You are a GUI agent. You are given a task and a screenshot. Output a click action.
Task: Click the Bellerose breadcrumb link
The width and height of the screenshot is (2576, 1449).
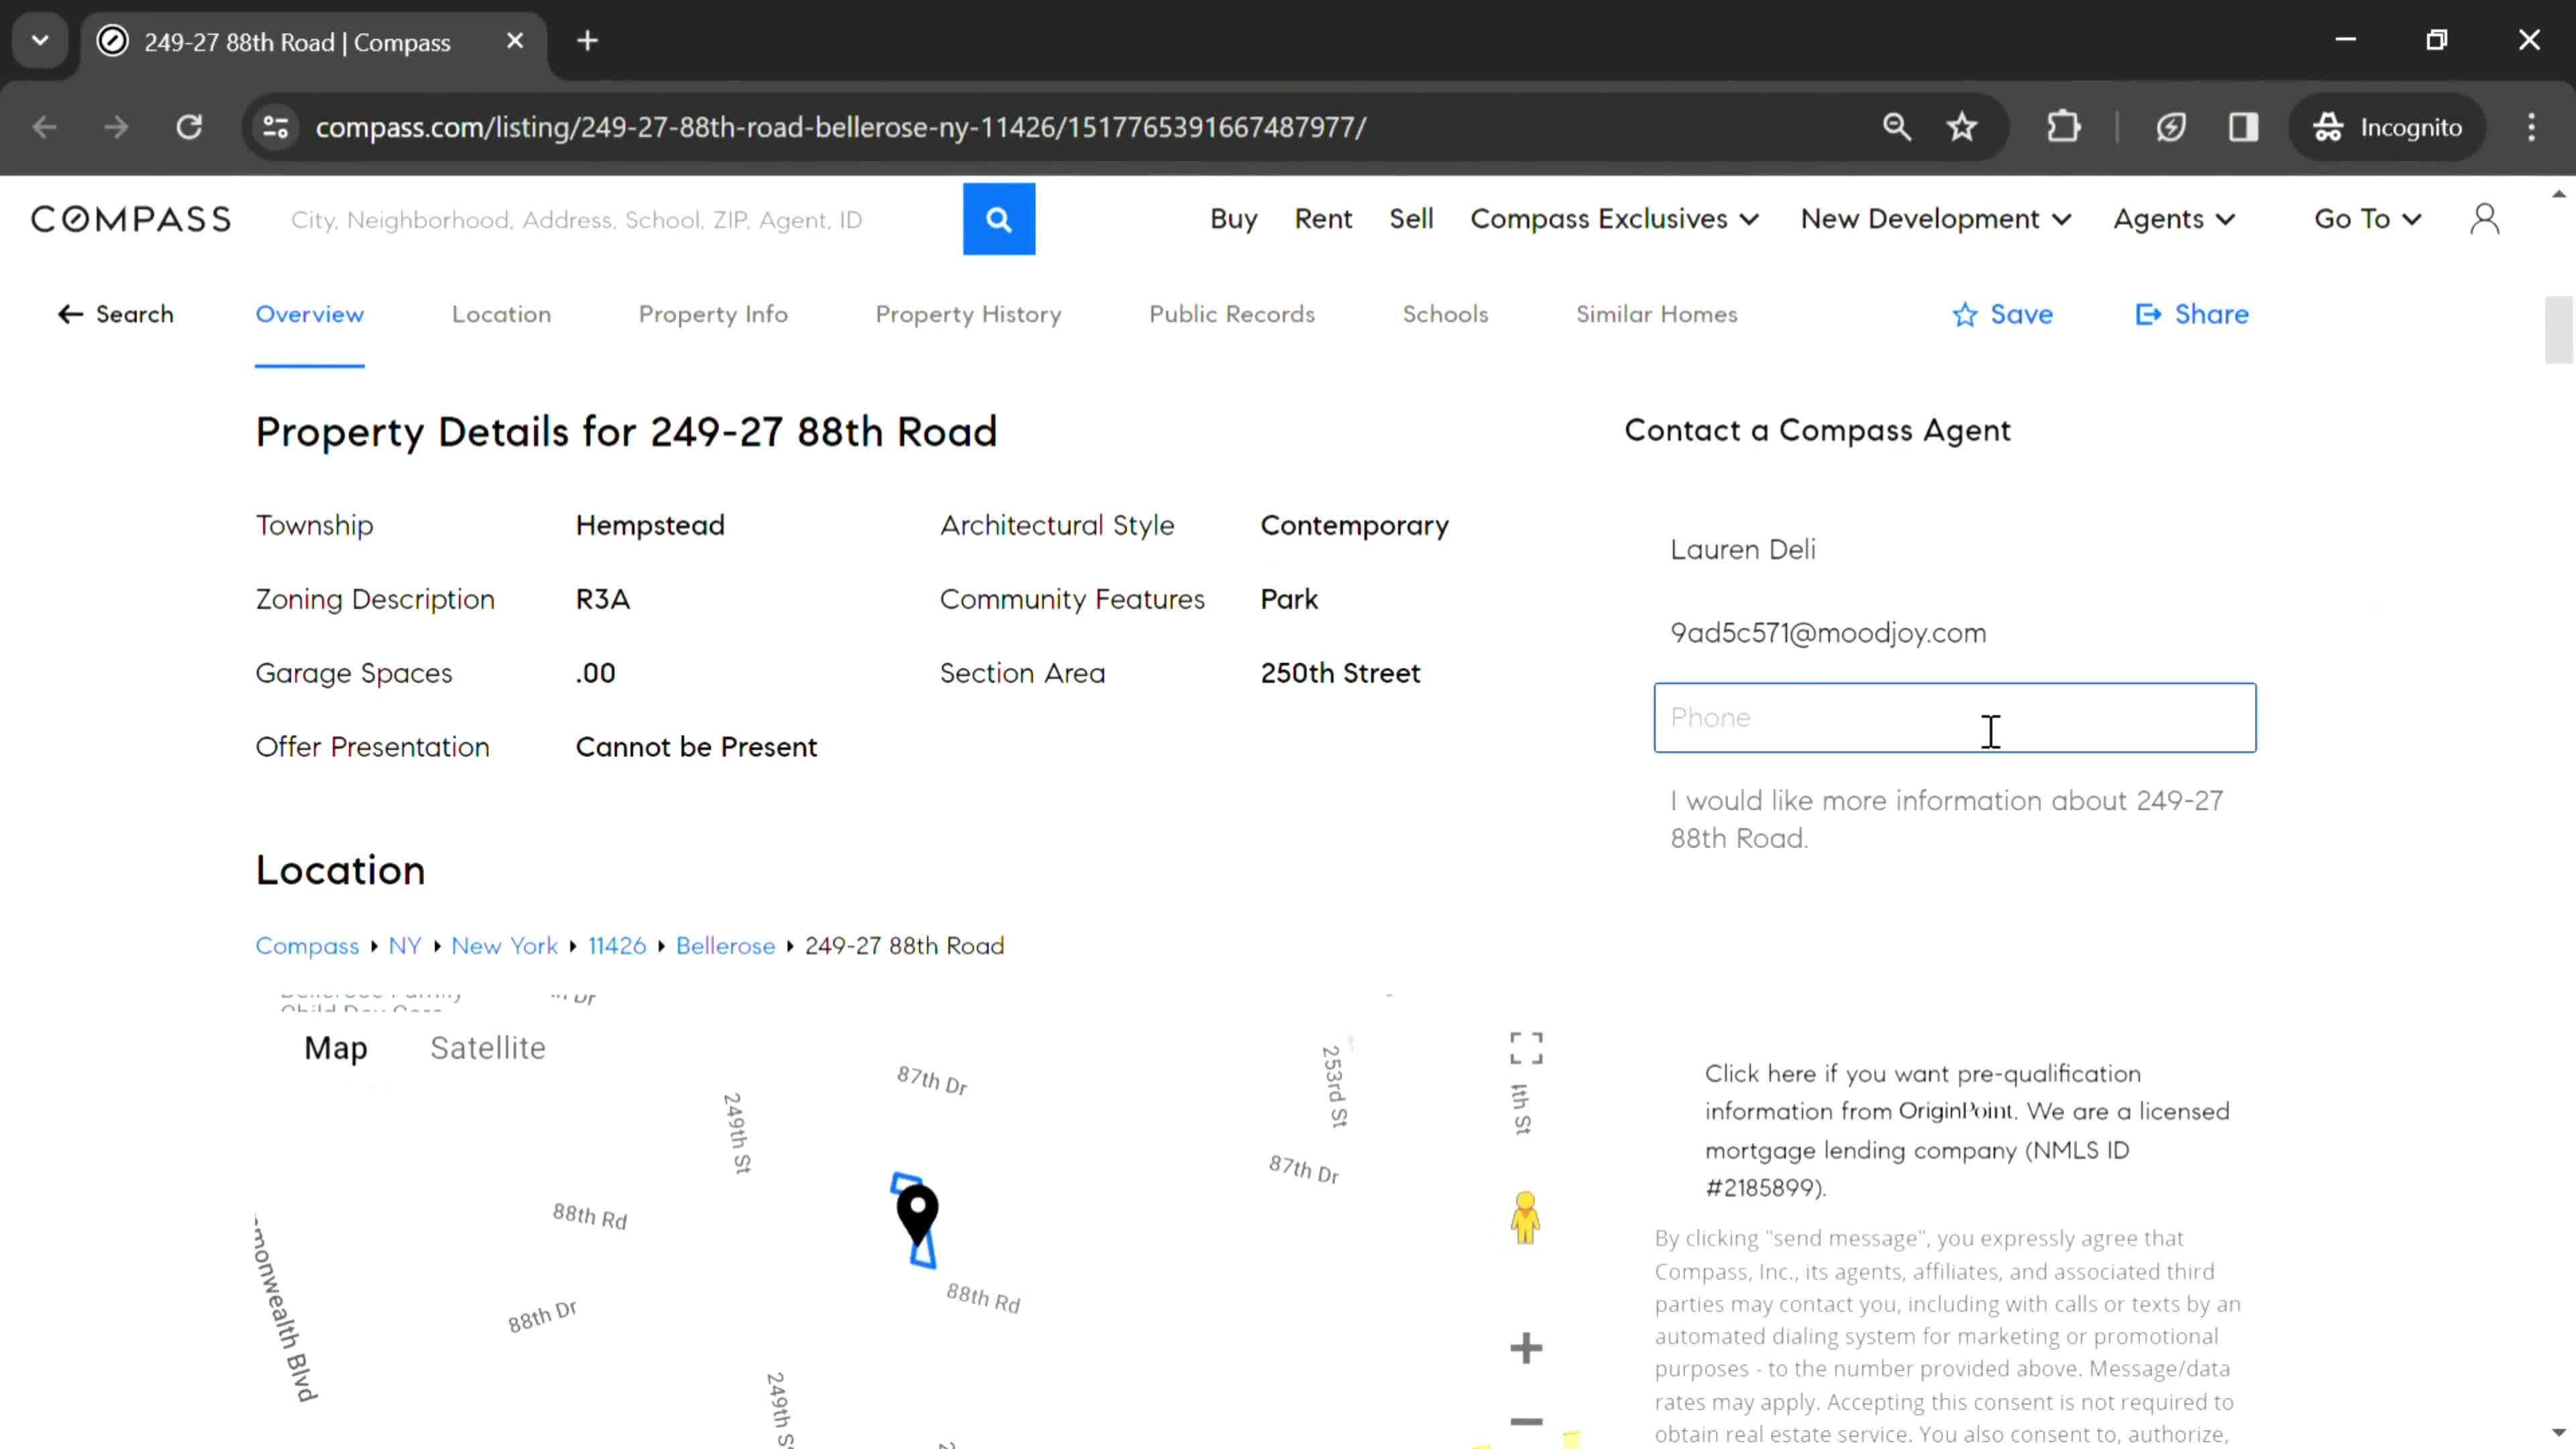[x=725, y=945]
